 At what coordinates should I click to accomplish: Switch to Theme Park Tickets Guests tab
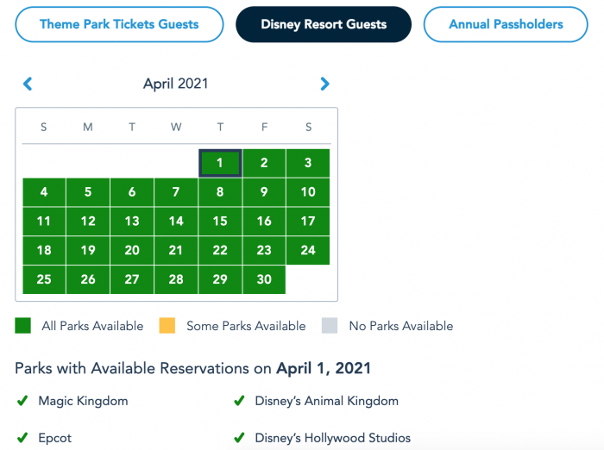pyautogui.click(x=119, y=24)
